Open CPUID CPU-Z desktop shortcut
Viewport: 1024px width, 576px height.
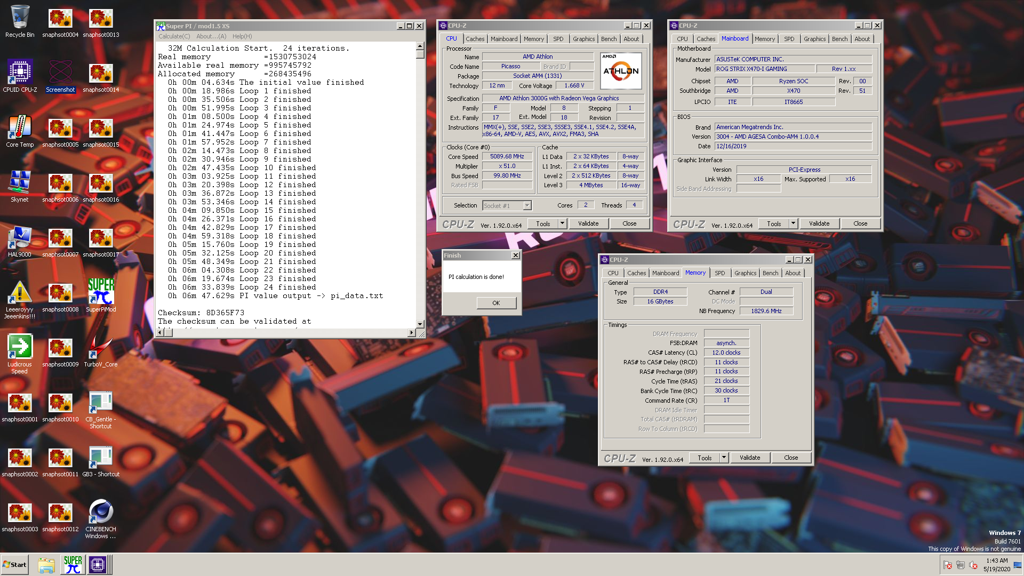[x=20, y=76]
